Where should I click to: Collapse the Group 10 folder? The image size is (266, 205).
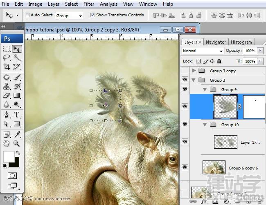205,125
